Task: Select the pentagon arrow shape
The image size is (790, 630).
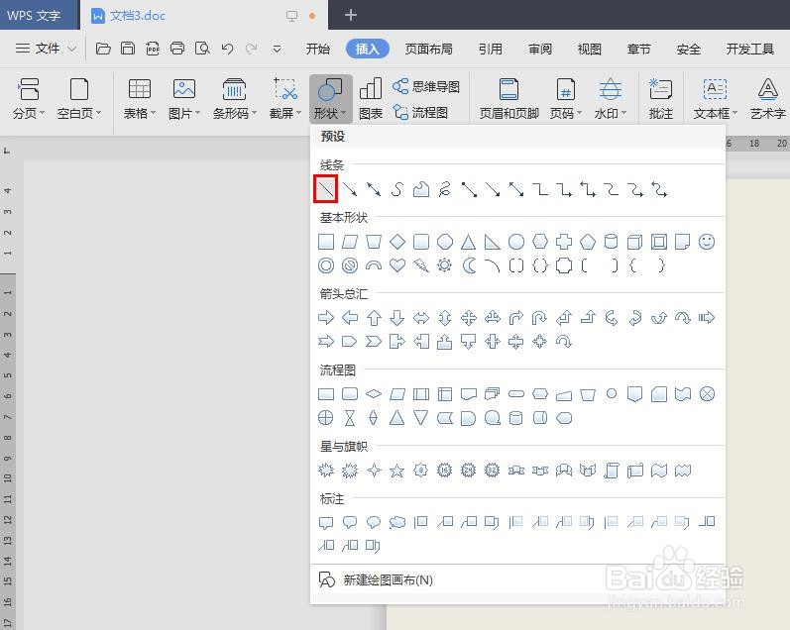Action: point(350,342)
